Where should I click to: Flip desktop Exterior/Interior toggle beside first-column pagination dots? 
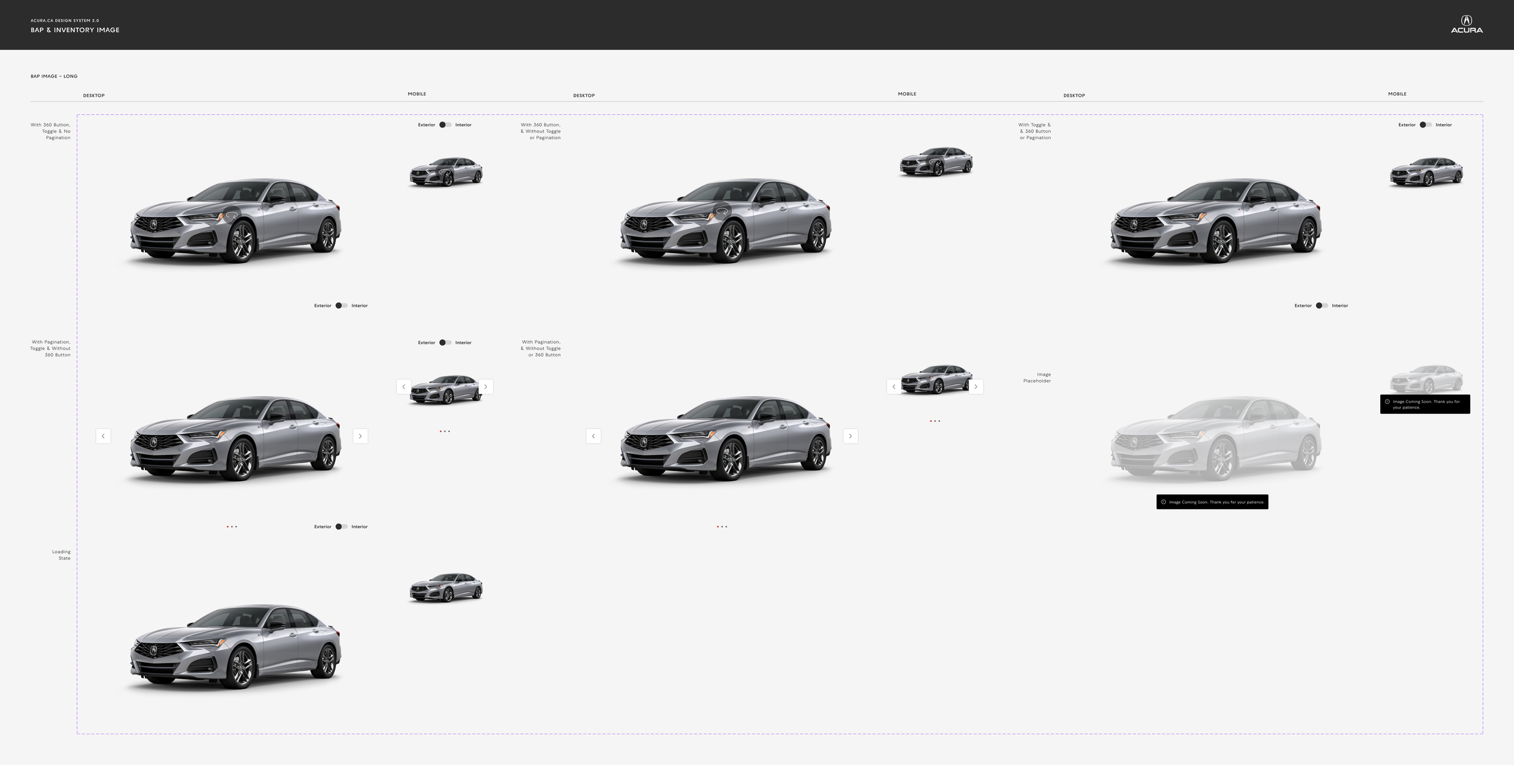(342, 527)
